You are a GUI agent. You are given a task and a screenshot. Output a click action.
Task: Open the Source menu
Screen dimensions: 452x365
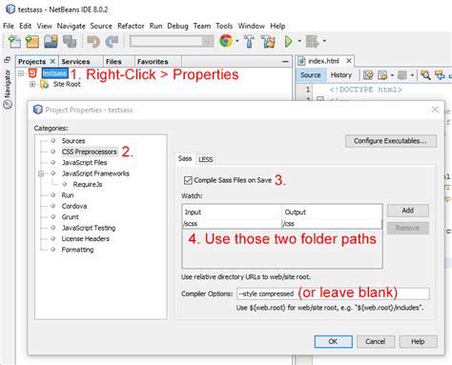coord(101,26)
